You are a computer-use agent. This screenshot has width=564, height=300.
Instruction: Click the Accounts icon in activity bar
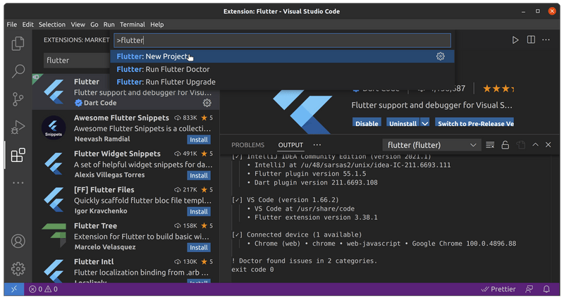pyautogui.click(x=18, y=241)
